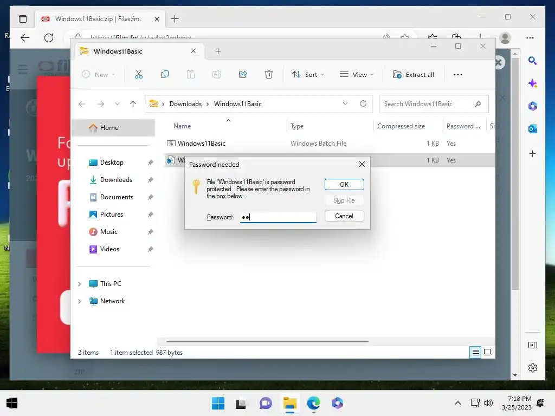555x416 pixels.
Task: Expand the This PC tree node
Action: 80,284
